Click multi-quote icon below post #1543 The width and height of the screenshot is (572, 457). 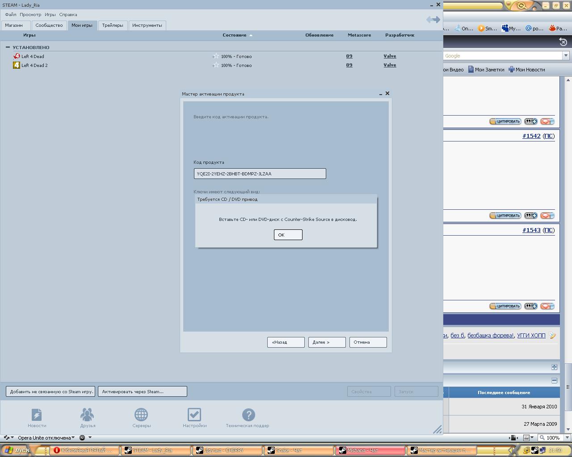(531, 306)
